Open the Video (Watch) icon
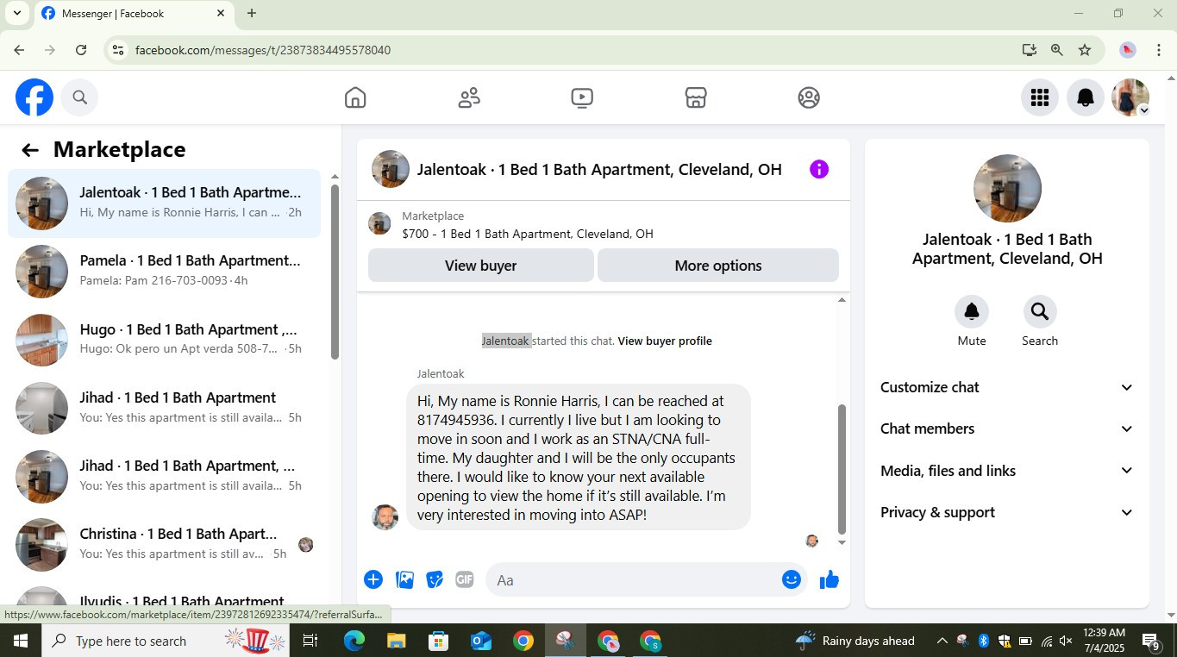The image size is (1177, 657). pyautogui.click(x=582, y=97)
